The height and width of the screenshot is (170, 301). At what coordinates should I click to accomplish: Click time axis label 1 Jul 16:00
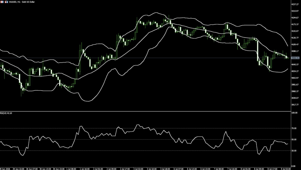(x=85, y=169)
